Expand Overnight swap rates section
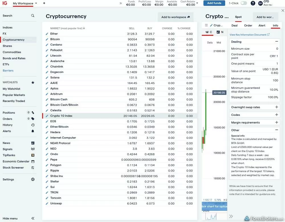The width and height of the screenshot is (285, 222). pos(276,107)
